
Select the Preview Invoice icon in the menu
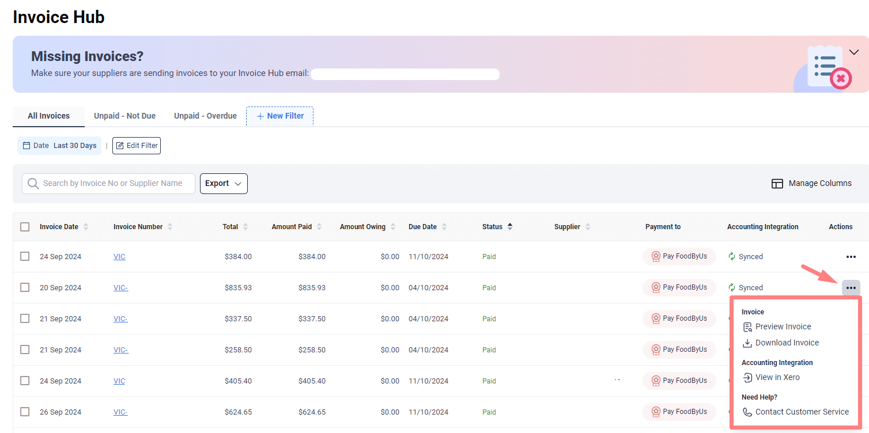pyautogui.click(x=747, y=326)
